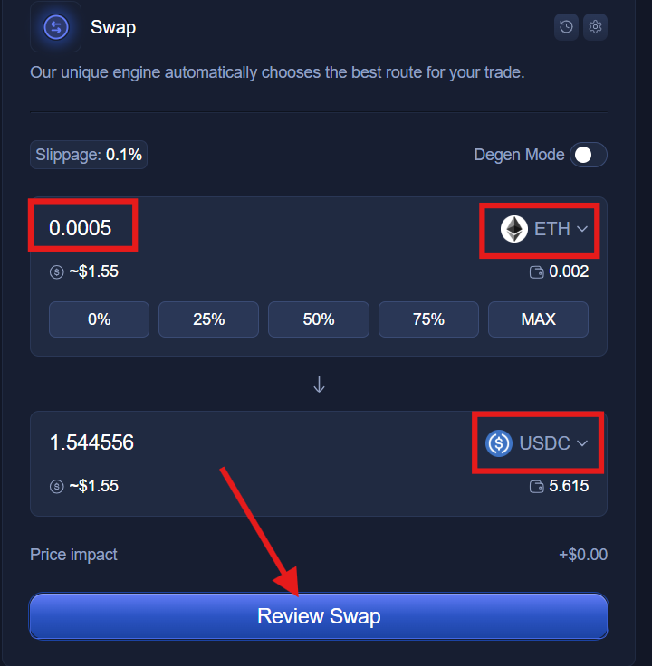Image resolution: width=652 pixels, height=666 pixels.
Task: Click the ETH wallet balance icon
Action: tap(536, 271)
